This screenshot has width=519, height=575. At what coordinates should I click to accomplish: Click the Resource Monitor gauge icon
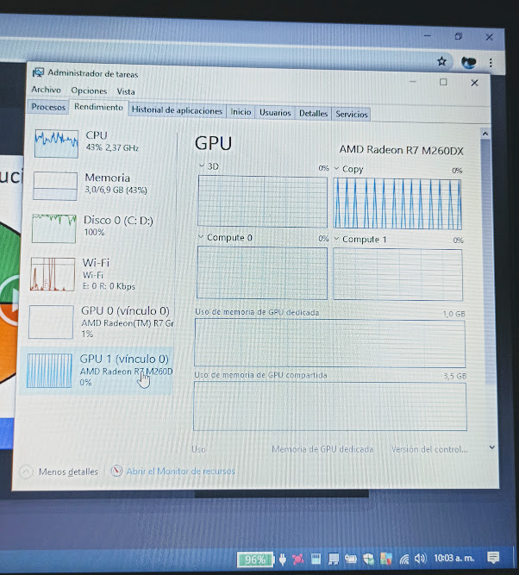pos(116,471)
